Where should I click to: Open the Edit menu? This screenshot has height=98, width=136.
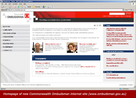click(x=6, y=4)
